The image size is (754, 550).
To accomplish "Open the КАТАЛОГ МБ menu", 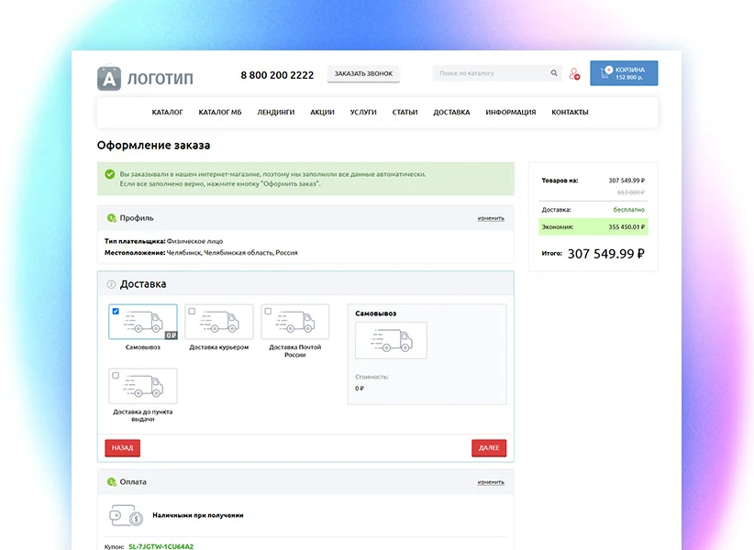I will 220,113.
